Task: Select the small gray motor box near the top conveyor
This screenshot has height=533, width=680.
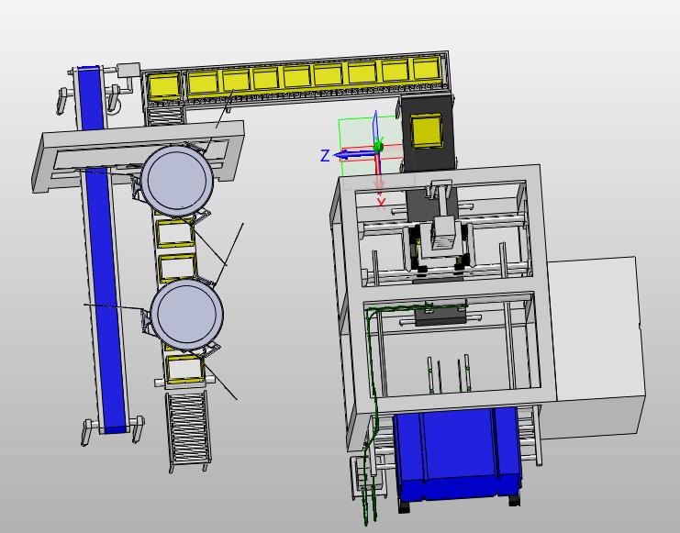Action: (x=128, y=71)
